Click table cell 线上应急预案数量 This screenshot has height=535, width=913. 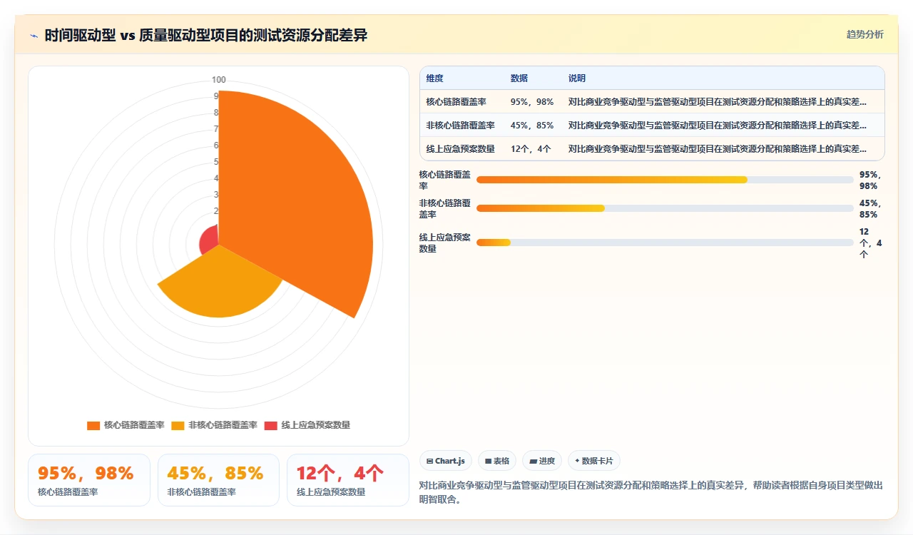(x=461, y=149)
